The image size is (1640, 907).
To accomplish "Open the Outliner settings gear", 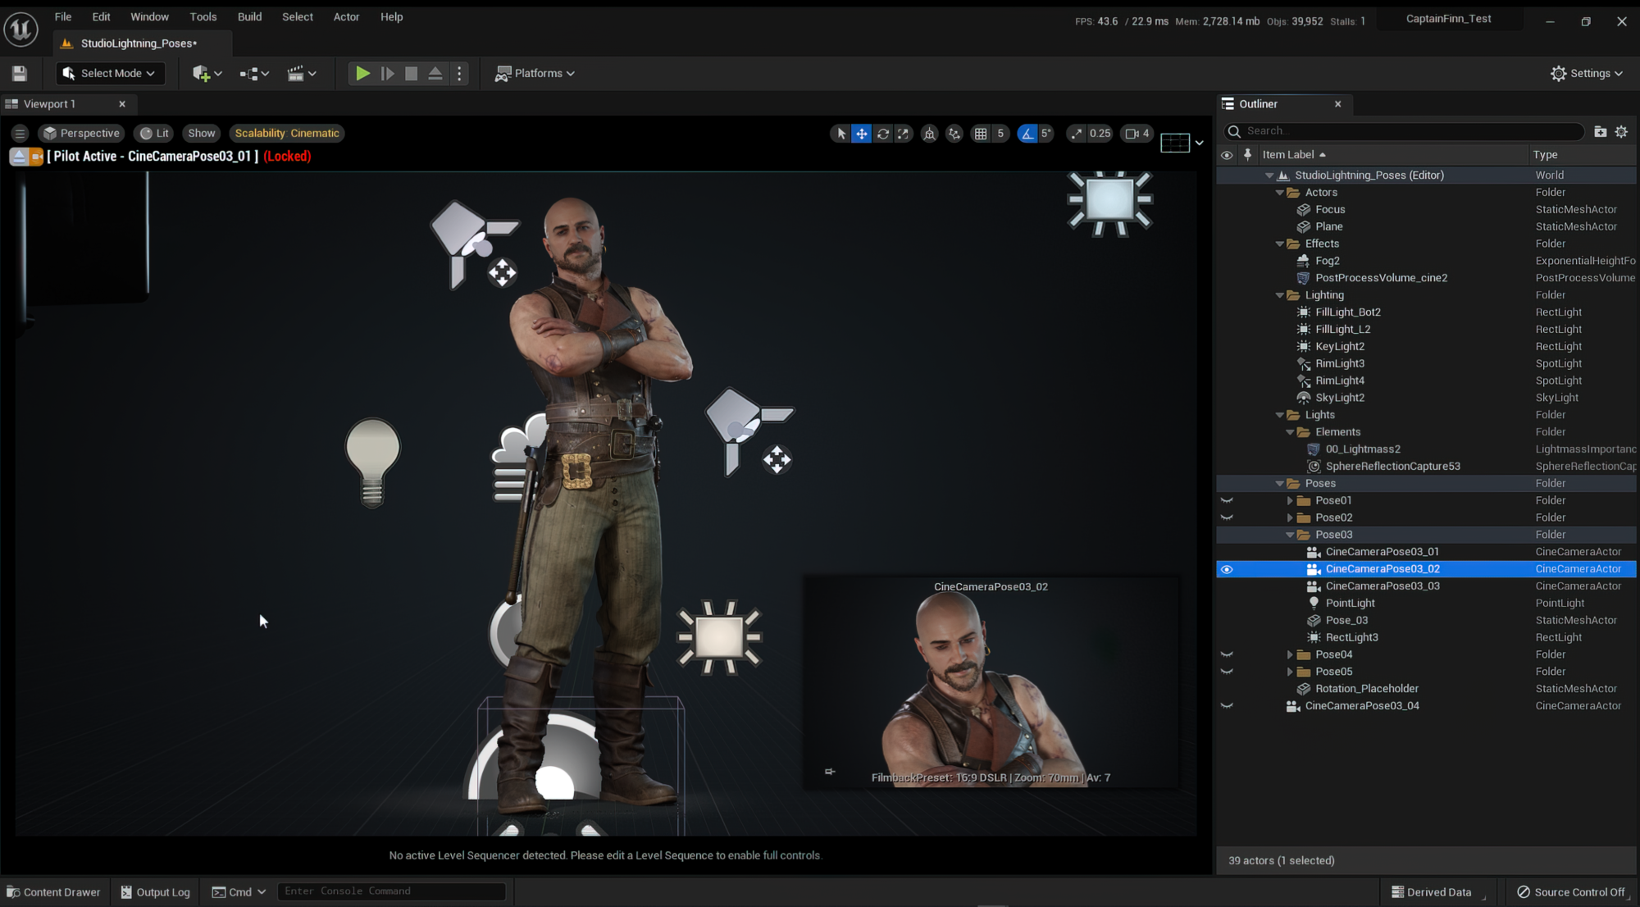I will [1621, 131].
